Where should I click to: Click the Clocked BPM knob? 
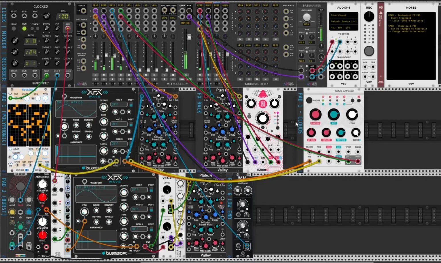(46, 16)
